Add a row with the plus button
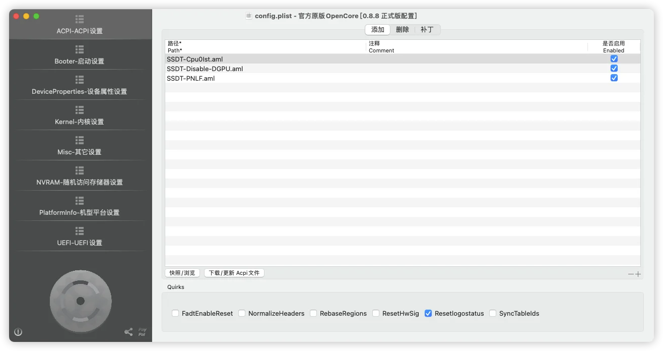The width and height of the screenshot is (663, 351). [638, 274]
